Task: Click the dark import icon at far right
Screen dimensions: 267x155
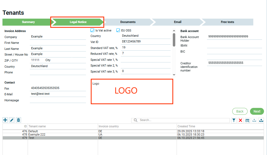Action: point(261,120)
